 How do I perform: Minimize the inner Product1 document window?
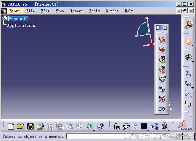[x=179, y=11]
